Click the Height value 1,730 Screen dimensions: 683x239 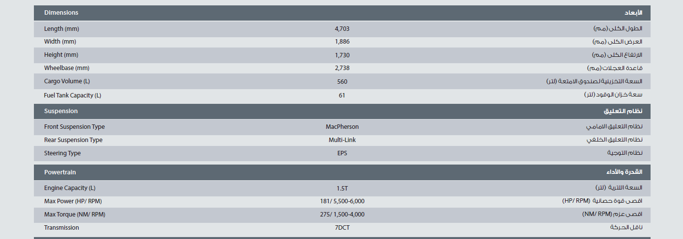tap(342, 55)
